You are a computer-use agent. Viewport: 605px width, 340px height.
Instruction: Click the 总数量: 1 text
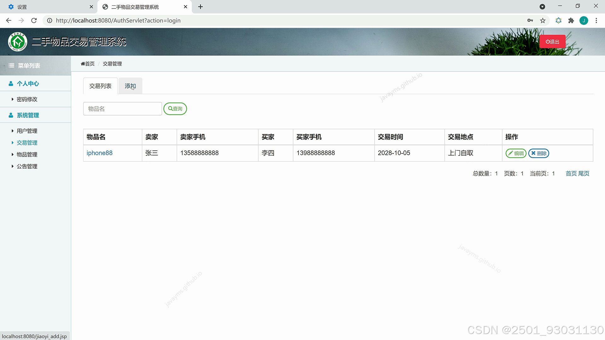point(485,173)
